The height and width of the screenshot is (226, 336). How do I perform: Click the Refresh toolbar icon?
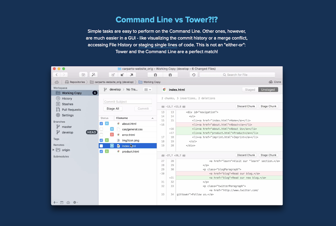pyautogui.click(x=194, y=75)
